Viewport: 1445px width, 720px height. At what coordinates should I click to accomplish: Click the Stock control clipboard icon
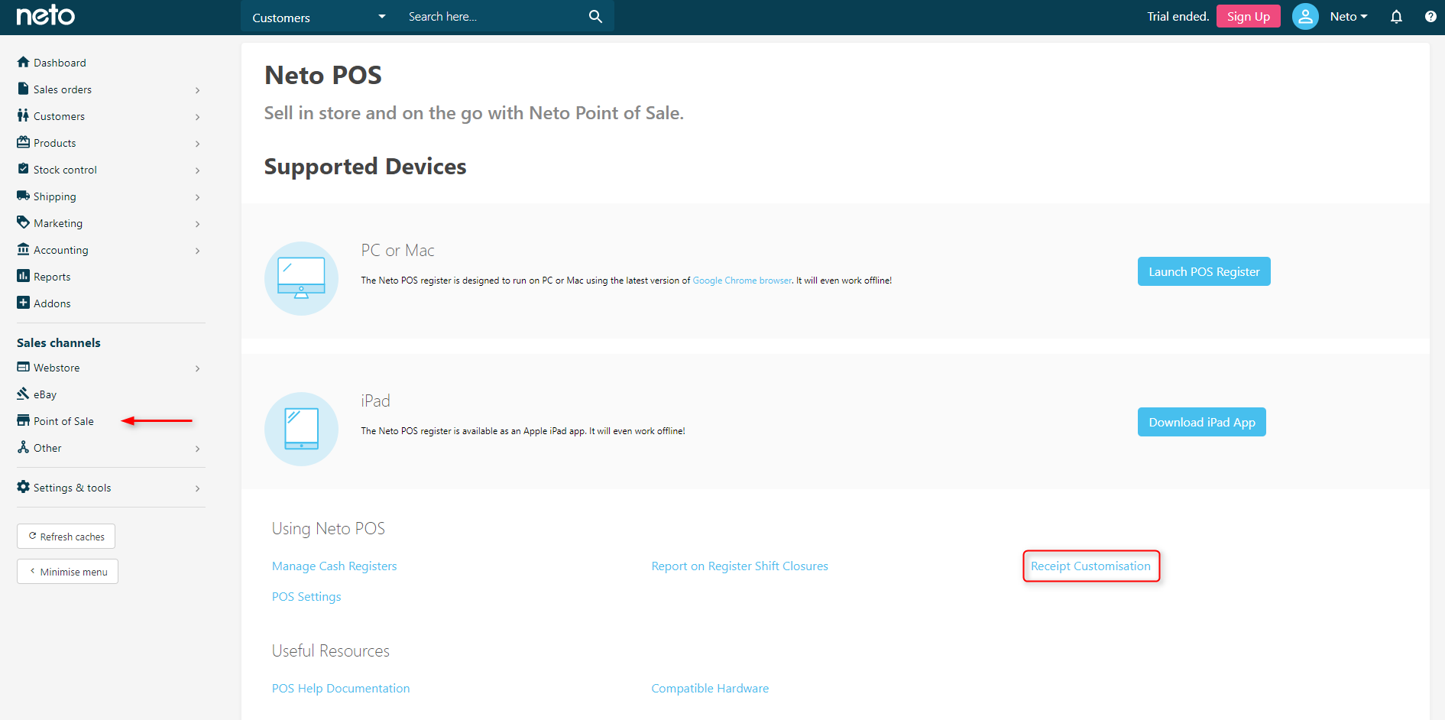(x=23, y=169)
